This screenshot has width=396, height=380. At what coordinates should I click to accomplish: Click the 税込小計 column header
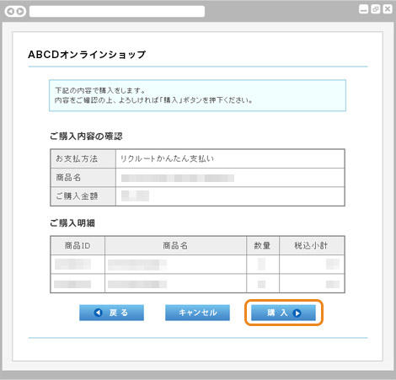pyautogui.click(x=312, y=245)
